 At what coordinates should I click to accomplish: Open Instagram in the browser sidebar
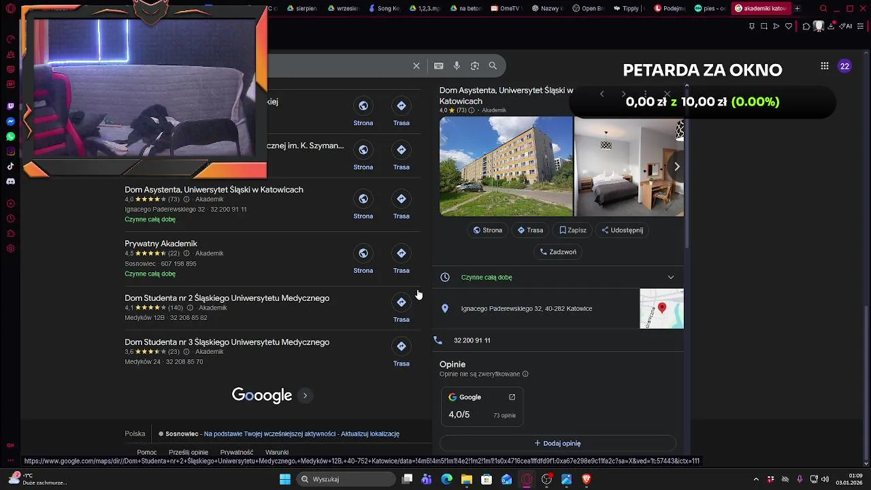(10, 151)
